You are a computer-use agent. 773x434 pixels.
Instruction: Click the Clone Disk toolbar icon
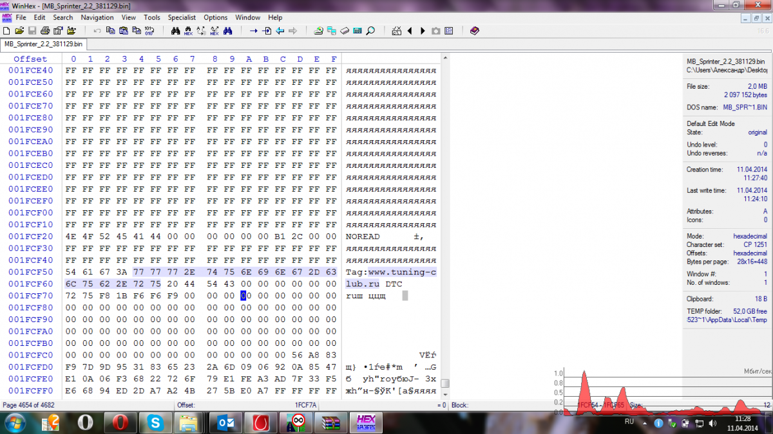(x=331, y=30)
